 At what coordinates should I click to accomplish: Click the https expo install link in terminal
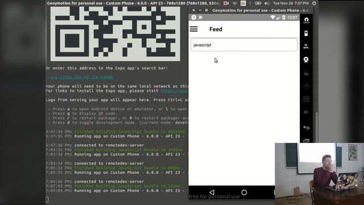174,91
